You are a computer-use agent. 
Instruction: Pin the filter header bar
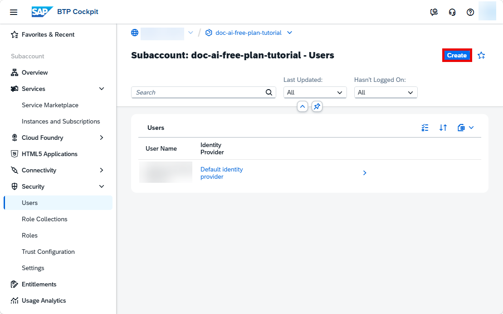tap(317, 106)
